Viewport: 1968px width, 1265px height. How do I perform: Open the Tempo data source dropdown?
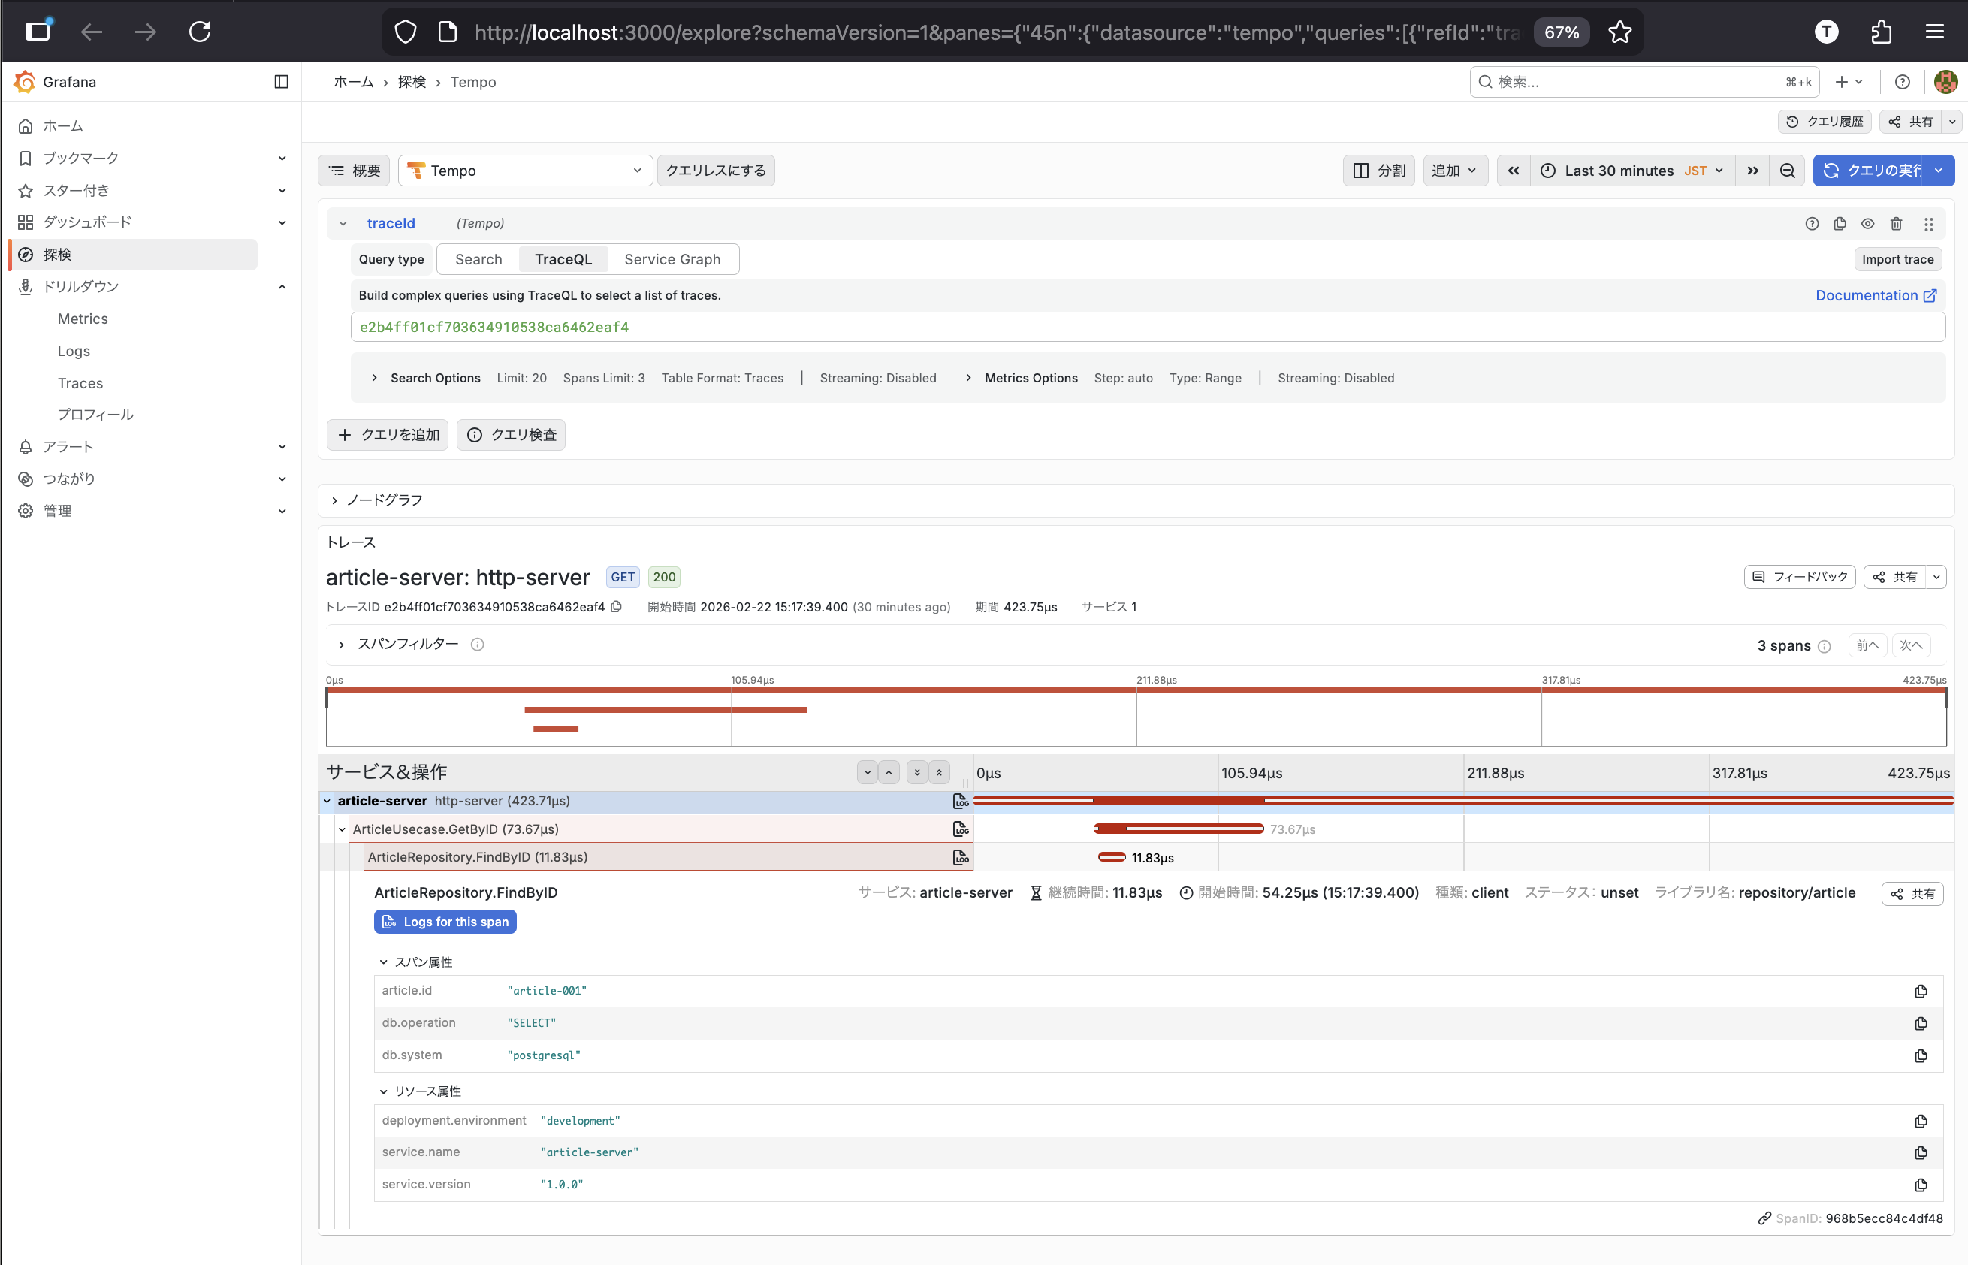click(x=525, y=170)
